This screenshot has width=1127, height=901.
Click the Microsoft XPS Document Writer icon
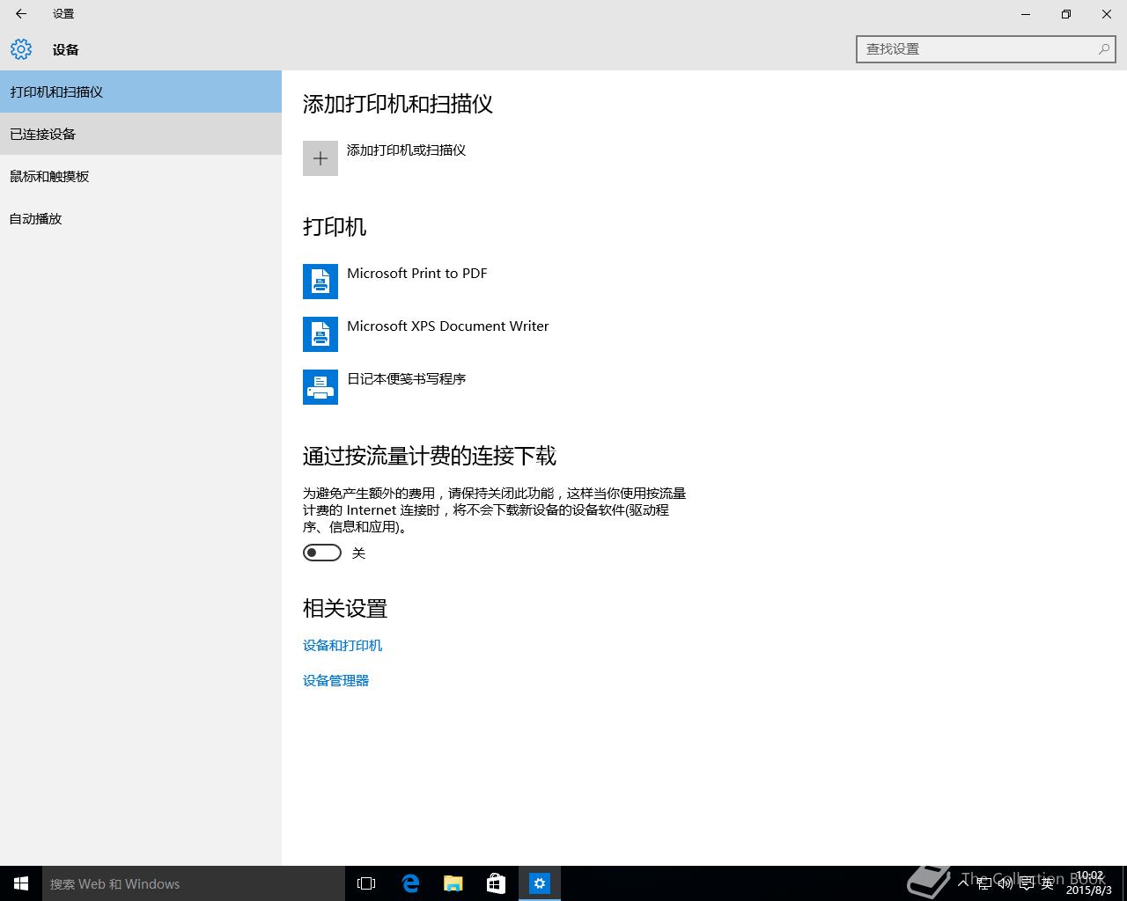pos(320,334)
